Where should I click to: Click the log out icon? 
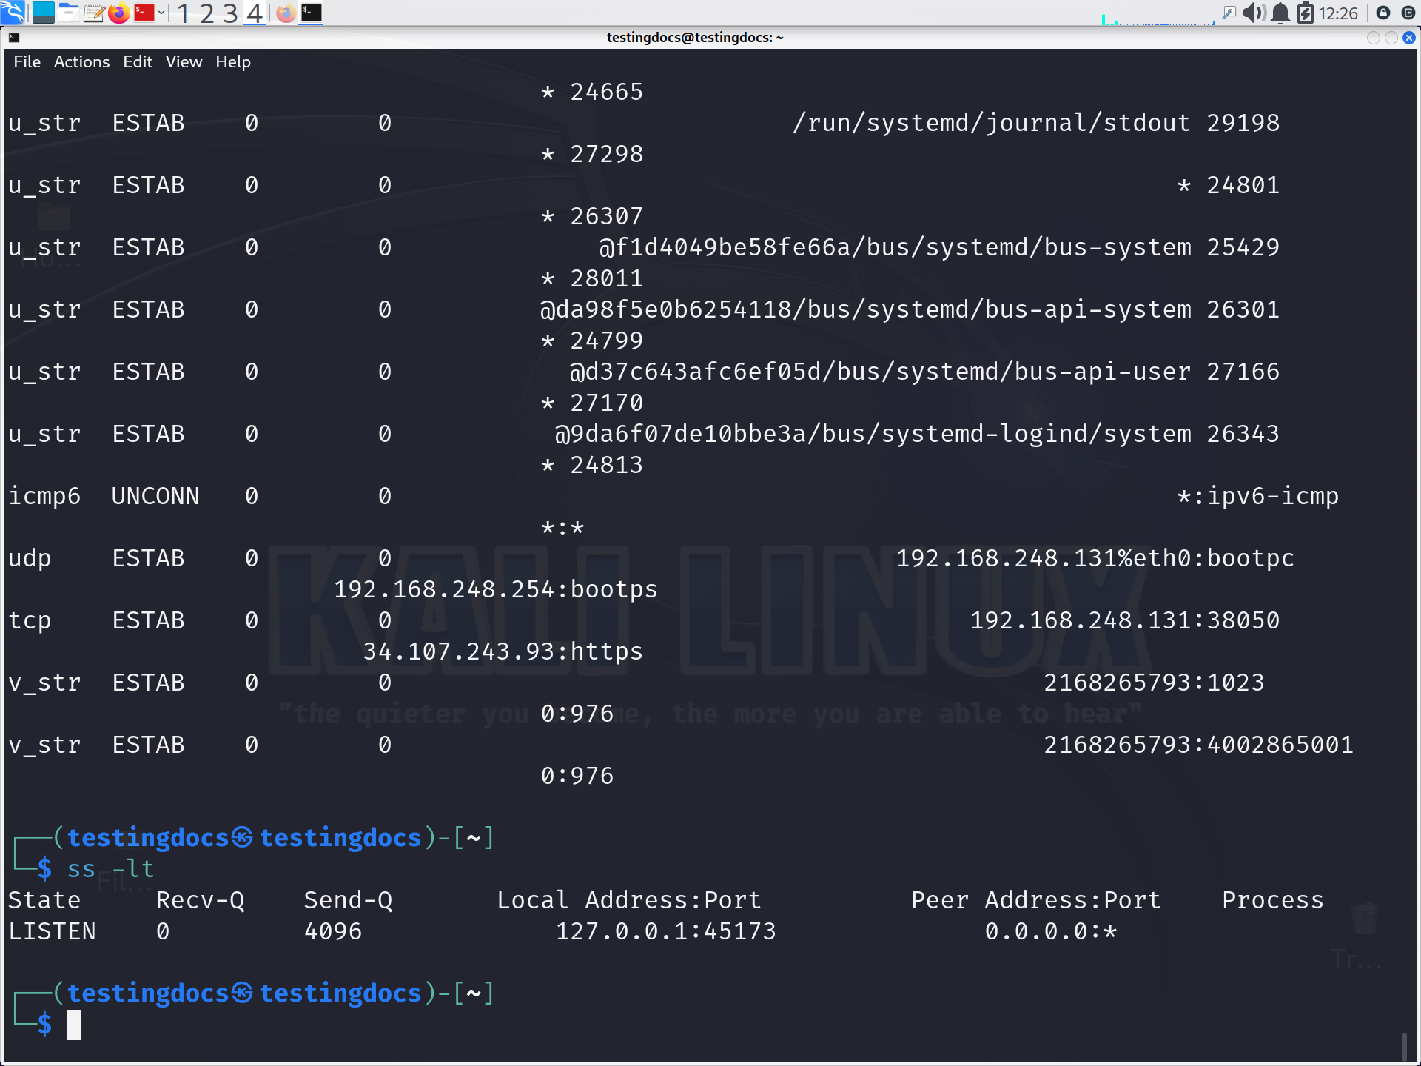1408,13
